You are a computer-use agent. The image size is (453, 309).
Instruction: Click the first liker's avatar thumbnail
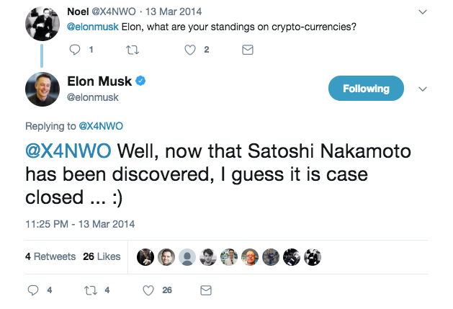coord(146,256)
